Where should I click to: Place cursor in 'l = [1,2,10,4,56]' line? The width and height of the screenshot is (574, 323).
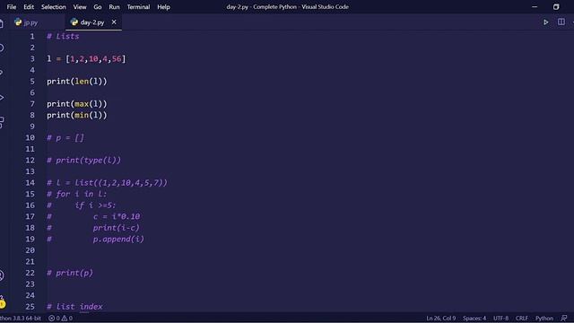(x=86, y=58)
